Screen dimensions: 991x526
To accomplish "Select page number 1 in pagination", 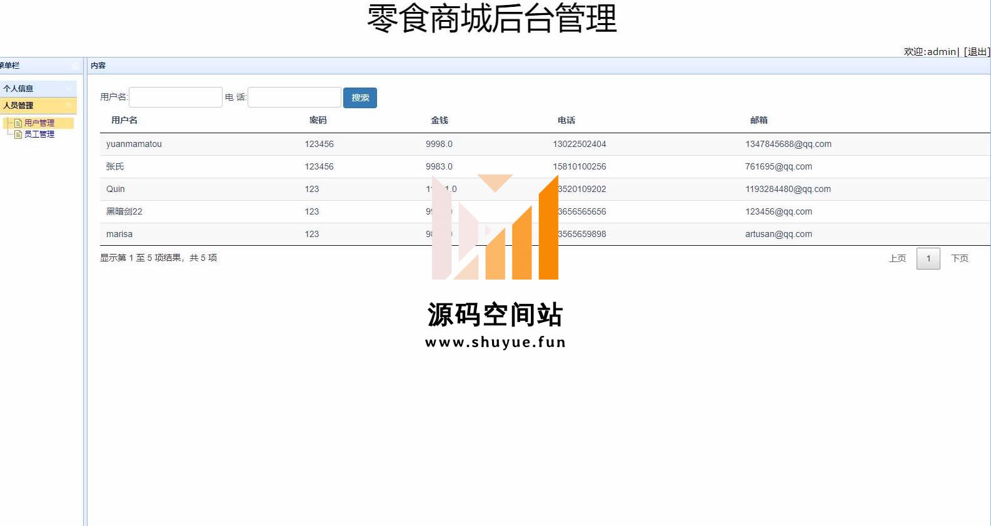I will (928, 258).
